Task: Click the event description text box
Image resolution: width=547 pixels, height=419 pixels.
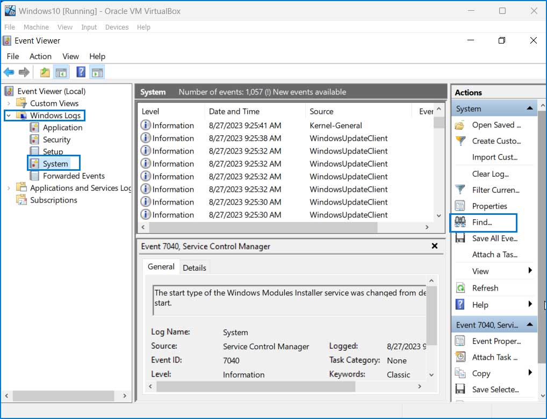Action: point(290,300)
